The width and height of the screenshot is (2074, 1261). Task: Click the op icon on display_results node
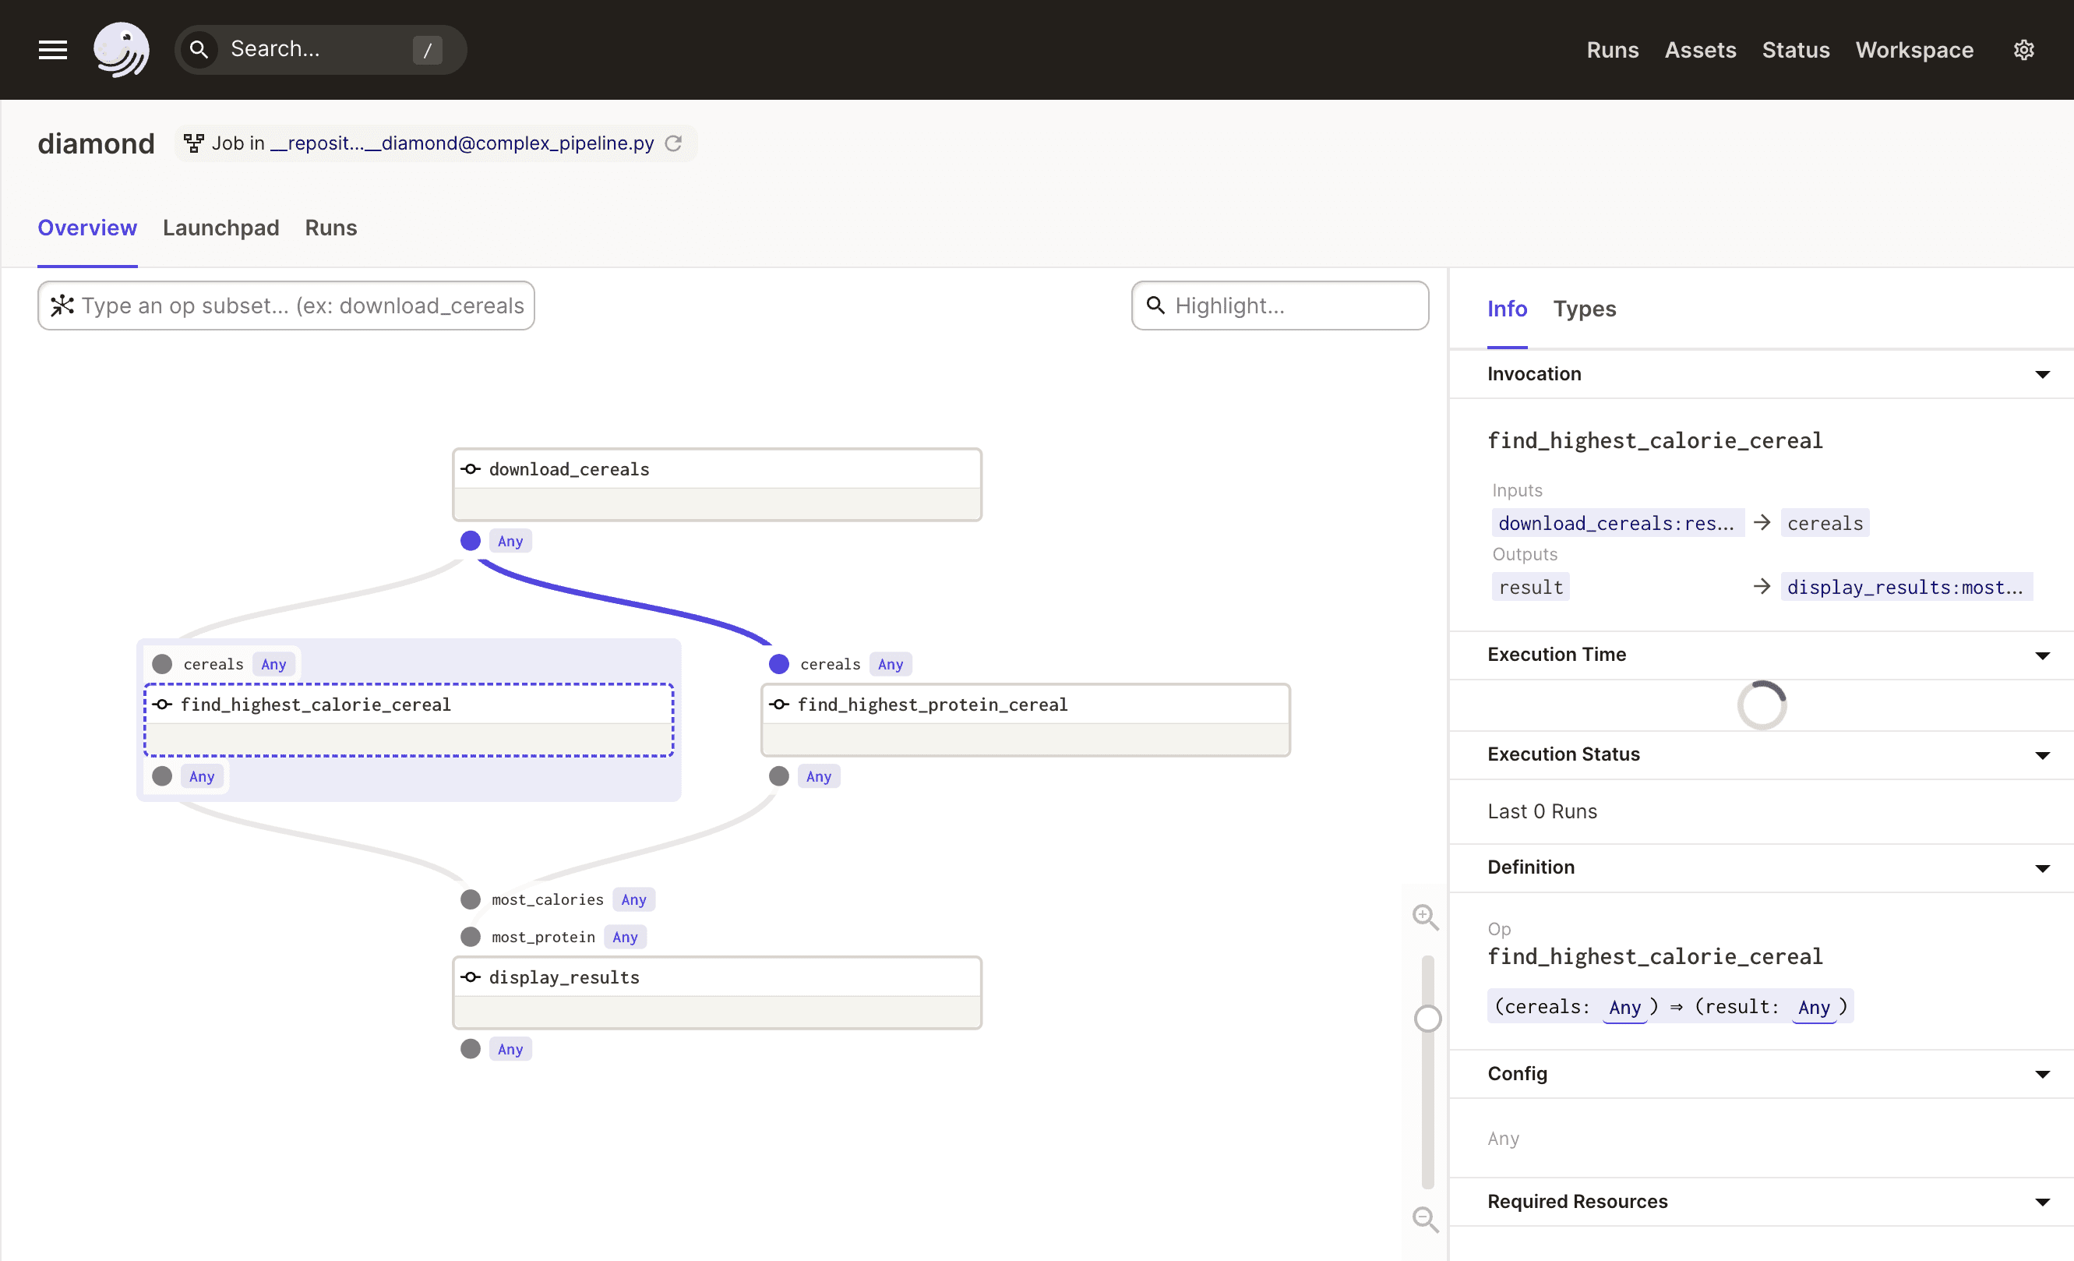[x=471, y=977]
